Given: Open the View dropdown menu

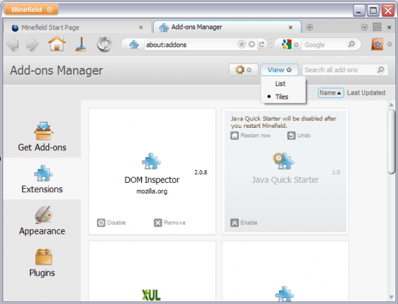Looking at the screenshot, I should coord(279,70).
